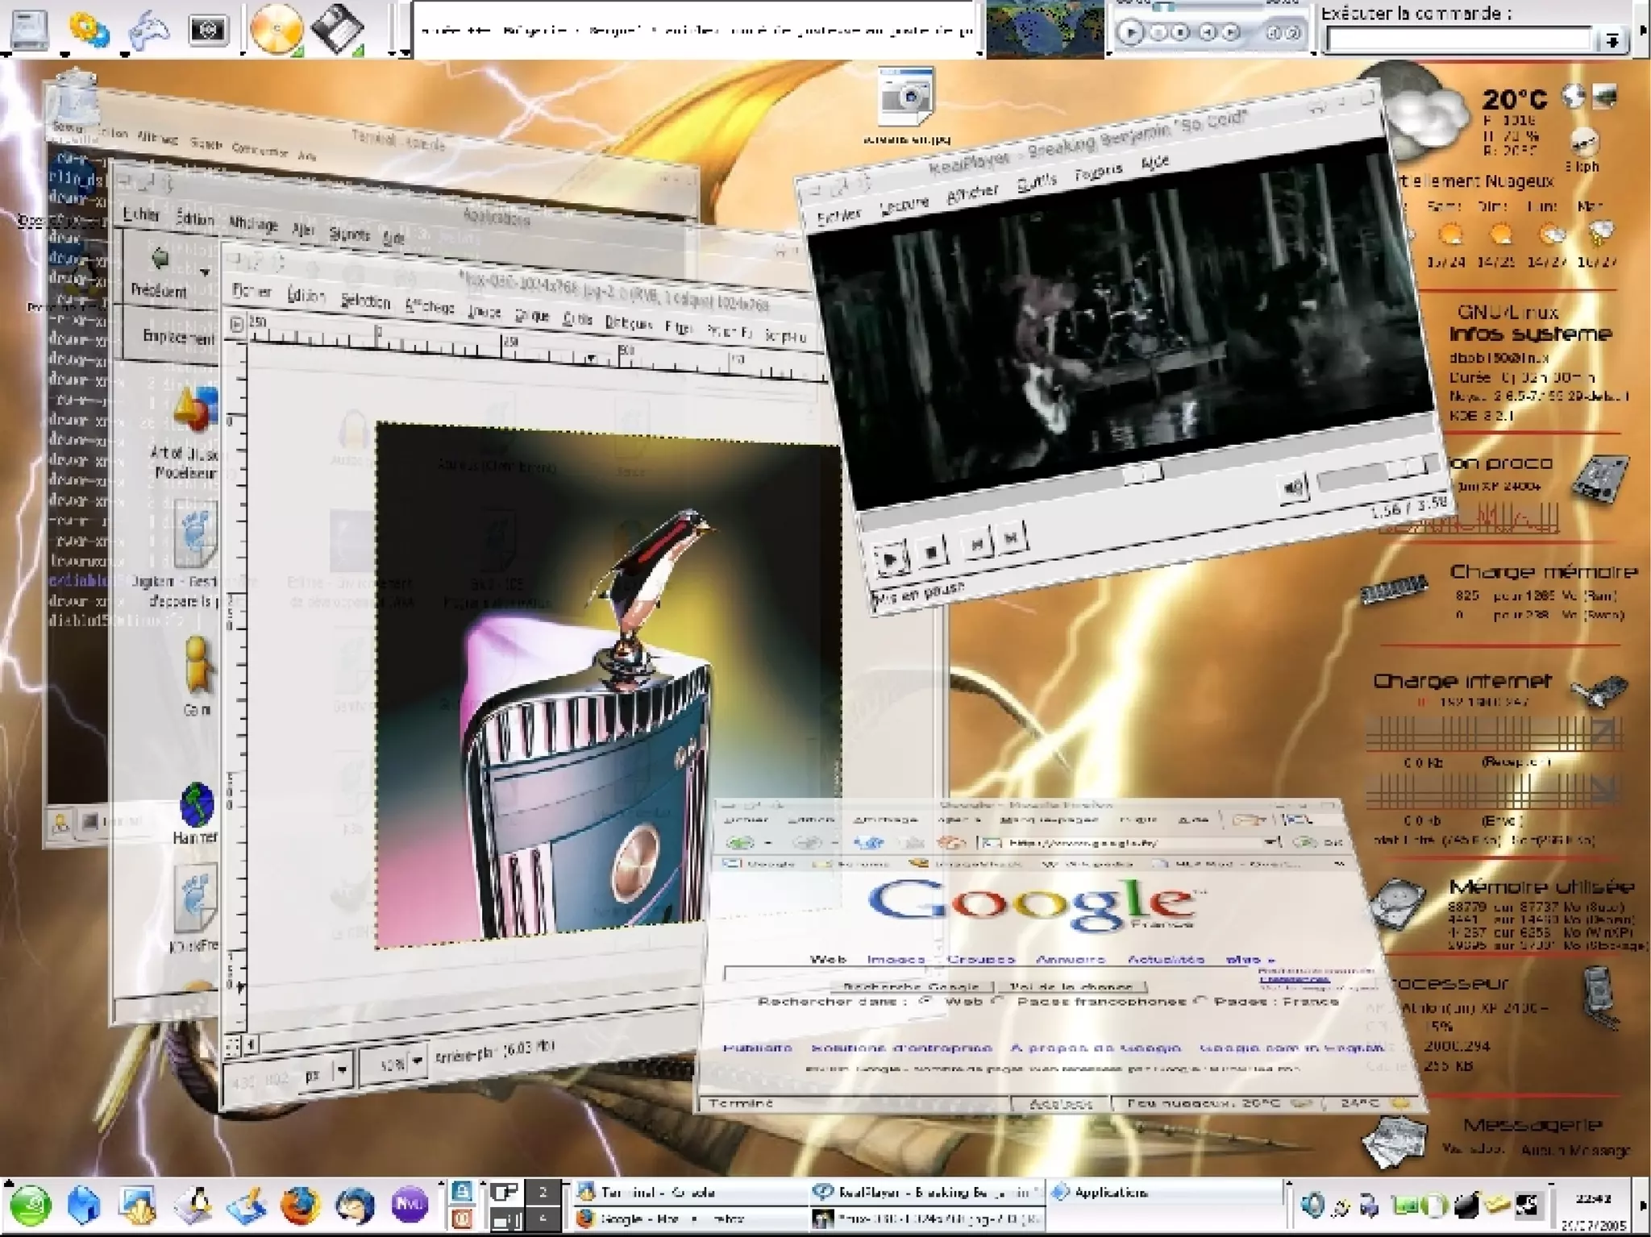Open the Sélection menu in GIMP
The width and height of the screenshot is (1651, 1237).
[x=365, y=301]
